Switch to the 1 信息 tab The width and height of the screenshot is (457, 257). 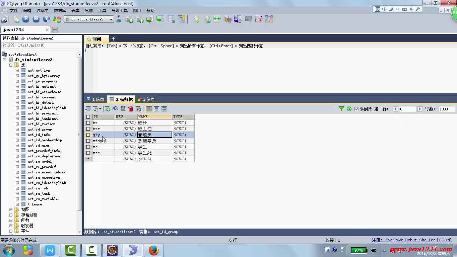(95, 99)
